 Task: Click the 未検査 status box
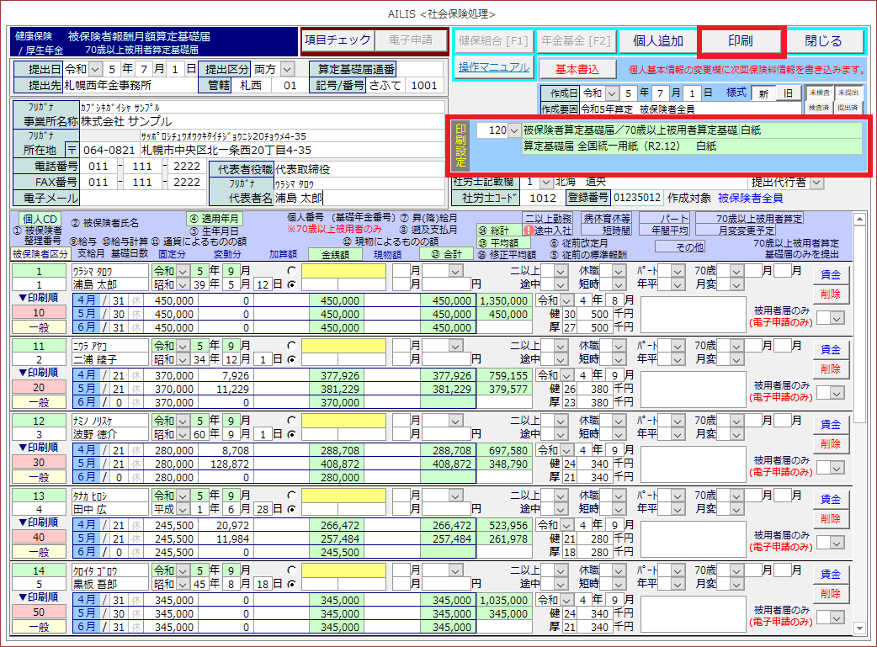[x=818, y=93]
